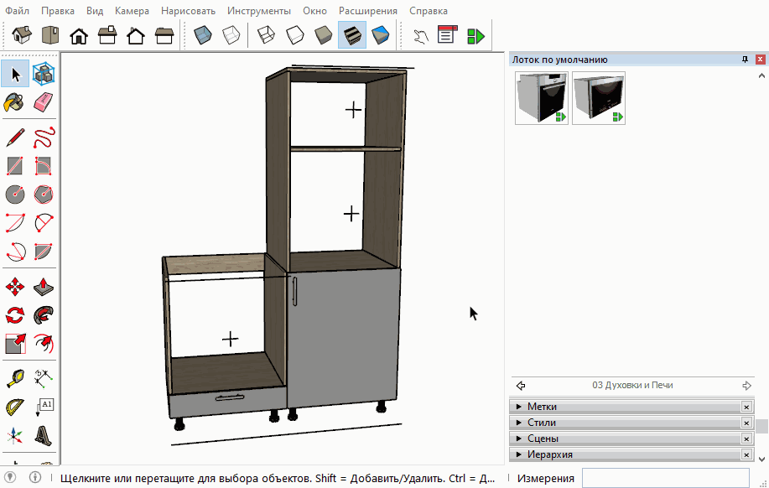Activate the Freehand drawing tool
Screen dimensions: 769x488
pyautogui.click(x=44, y=138)
